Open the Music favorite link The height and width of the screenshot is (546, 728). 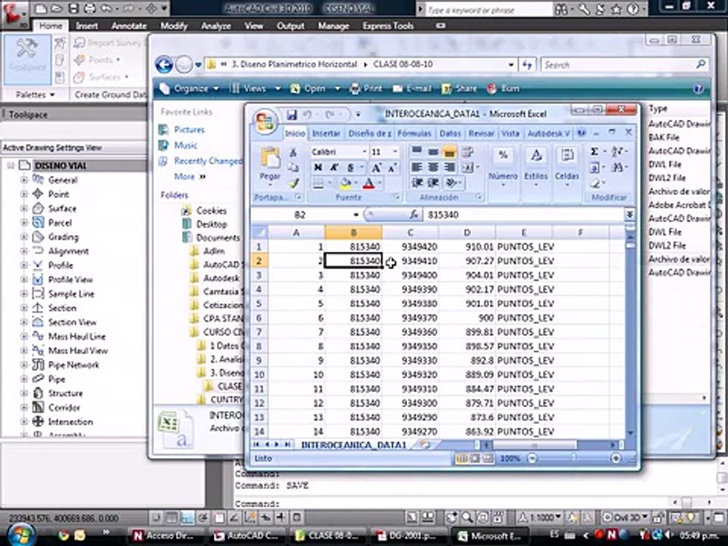click(186, 146)
